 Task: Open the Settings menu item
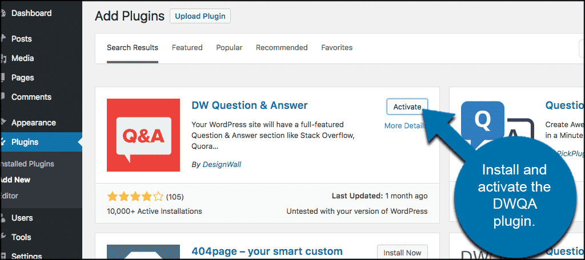pyautogui.click(x=25, y=256)
